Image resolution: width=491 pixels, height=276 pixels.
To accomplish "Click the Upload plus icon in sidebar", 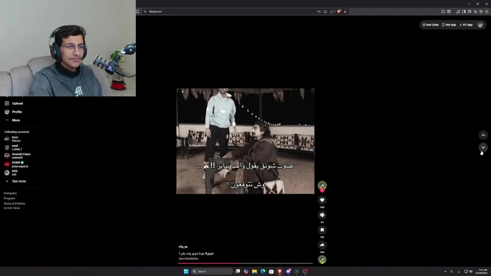I will [7, 103].
